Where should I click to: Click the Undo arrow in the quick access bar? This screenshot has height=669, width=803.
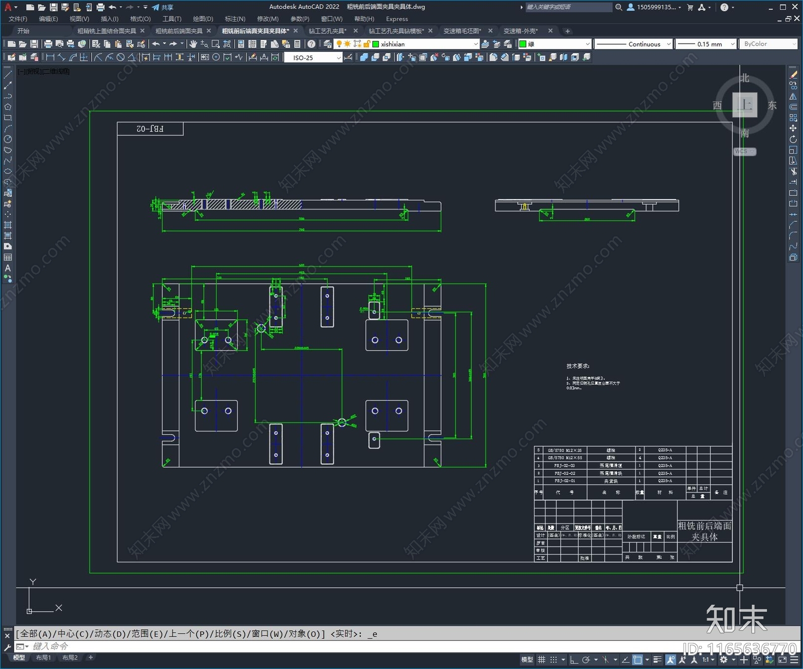(x=112, y=7)
